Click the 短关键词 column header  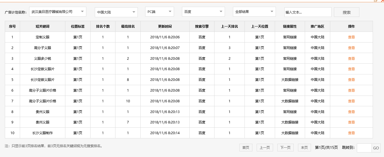point(43,26)
